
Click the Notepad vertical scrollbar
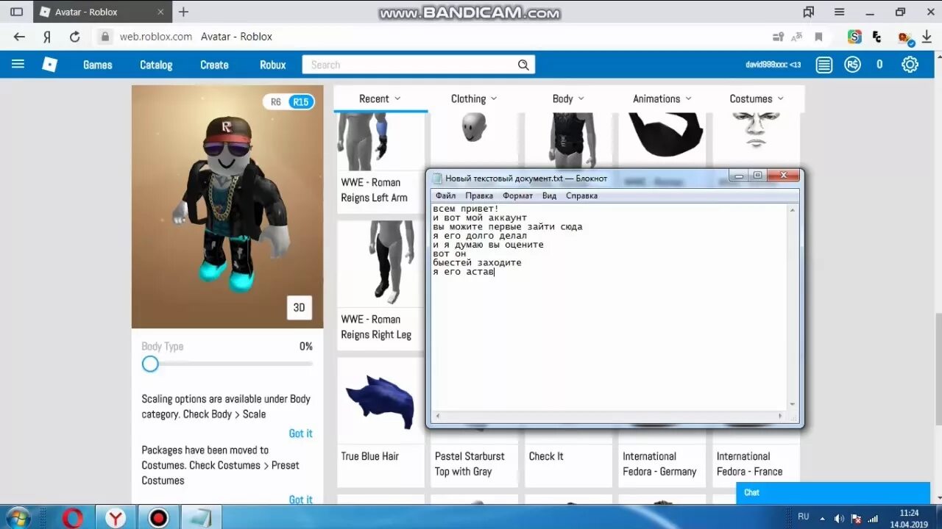pos(793,307)
